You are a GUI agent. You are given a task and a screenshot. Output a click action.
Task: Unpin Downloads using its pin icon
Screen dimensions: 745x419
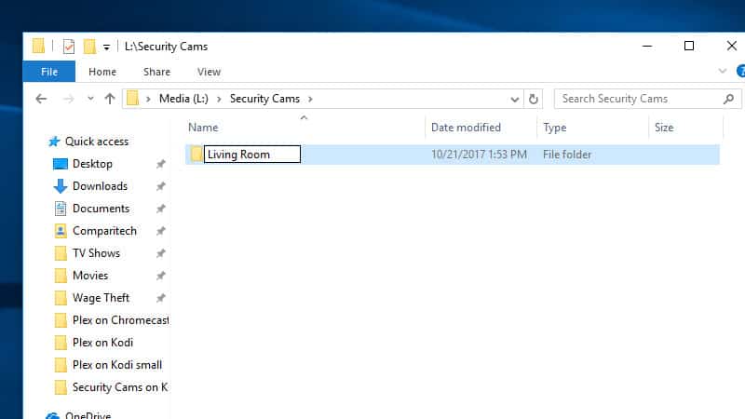coord(160,186)
